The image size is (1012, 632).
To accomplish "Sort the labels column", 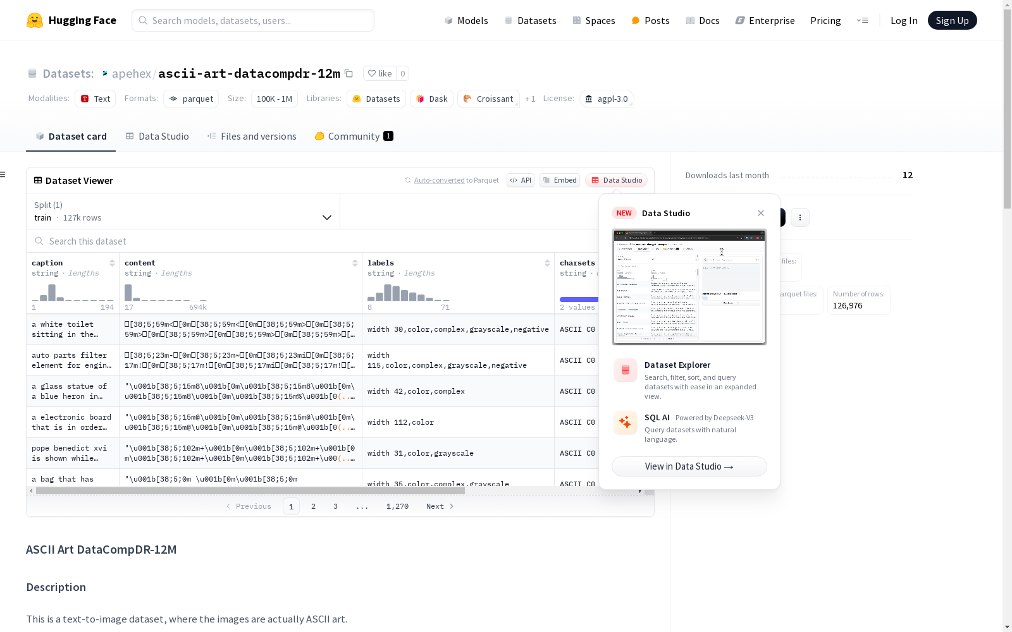I will (x=547, y=263).
